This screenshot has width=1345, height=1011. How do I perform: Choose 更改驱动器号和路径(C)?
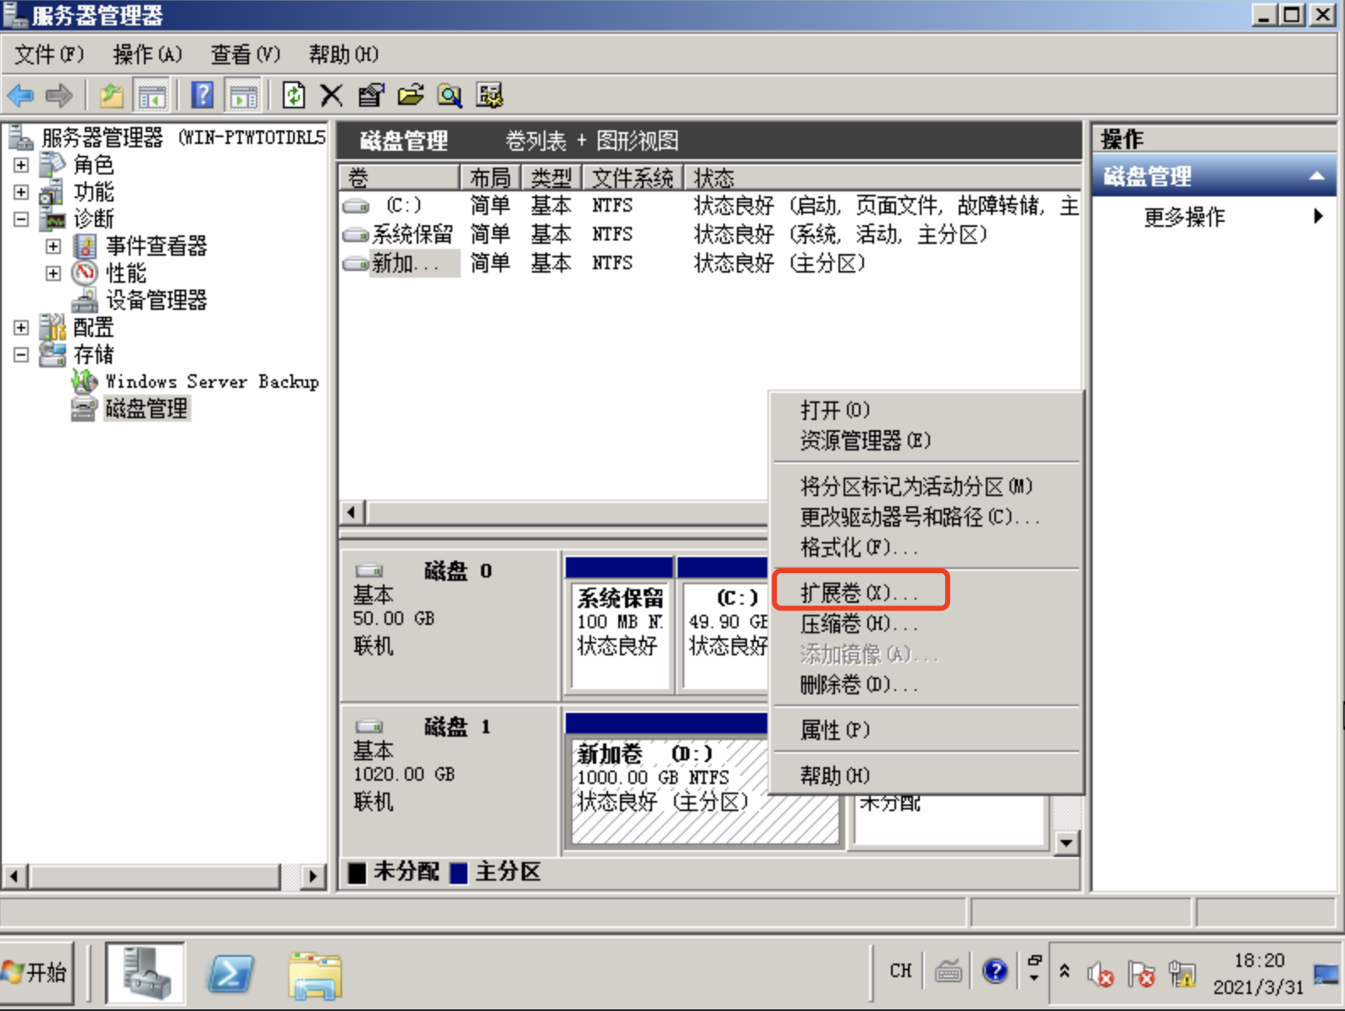[927, 517]
